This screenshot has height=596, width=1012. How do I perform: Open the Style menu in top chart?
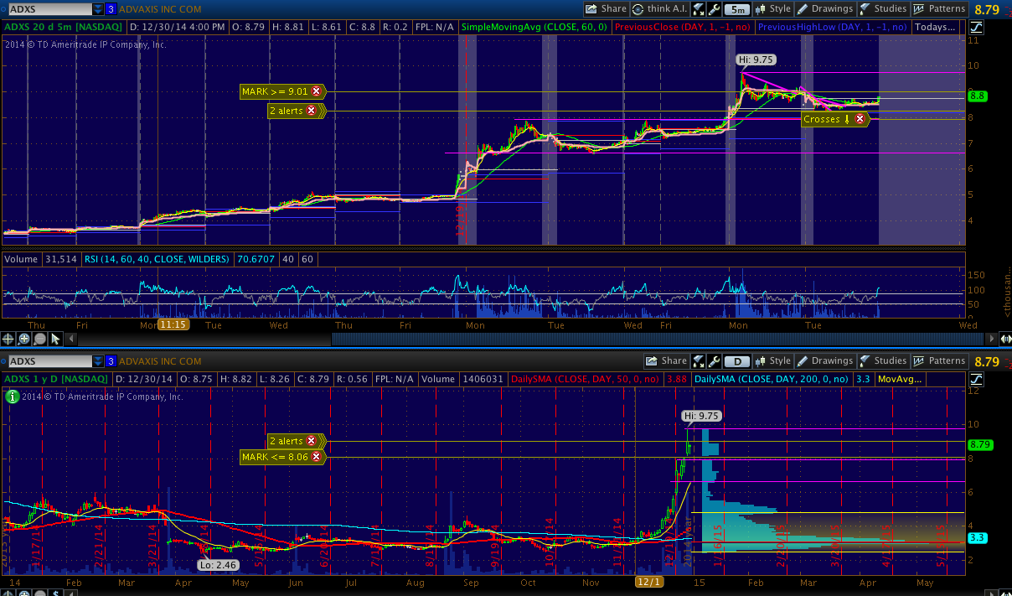[772, 9]
